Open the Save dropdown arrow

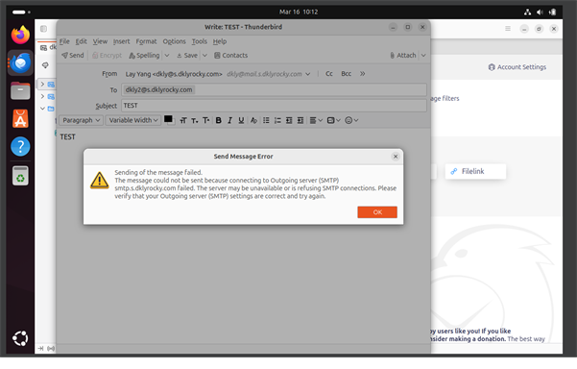pos(204,55)
